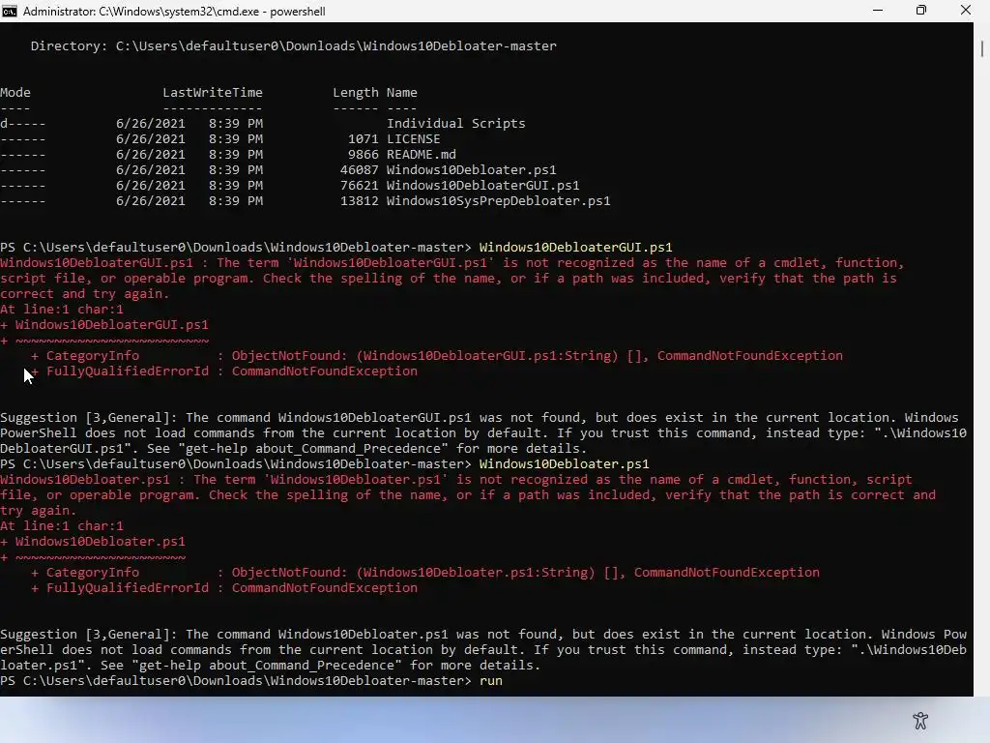Click the typed 'run' at the last prompt

[x=491, y=680]
